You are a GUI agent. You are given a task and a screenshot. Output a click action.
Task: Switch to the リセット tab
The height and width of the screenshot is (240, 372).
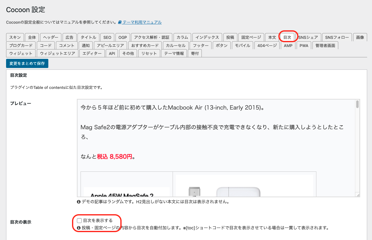click(149, 53)
